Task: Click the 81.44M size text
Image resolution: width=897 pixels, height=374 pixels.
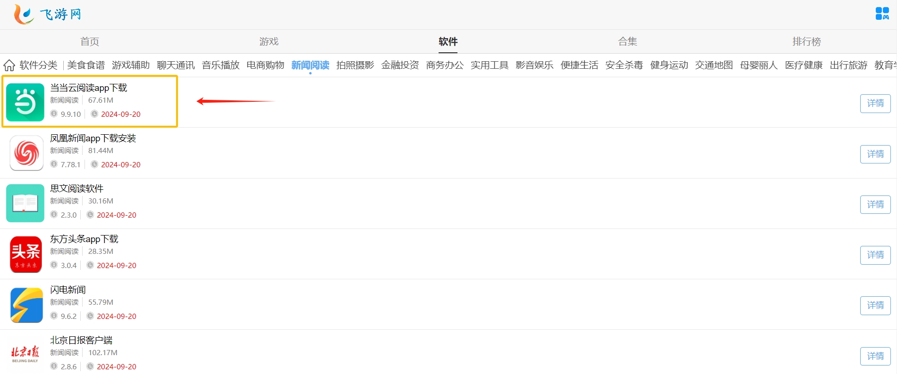Action: [x=101, y=151]
